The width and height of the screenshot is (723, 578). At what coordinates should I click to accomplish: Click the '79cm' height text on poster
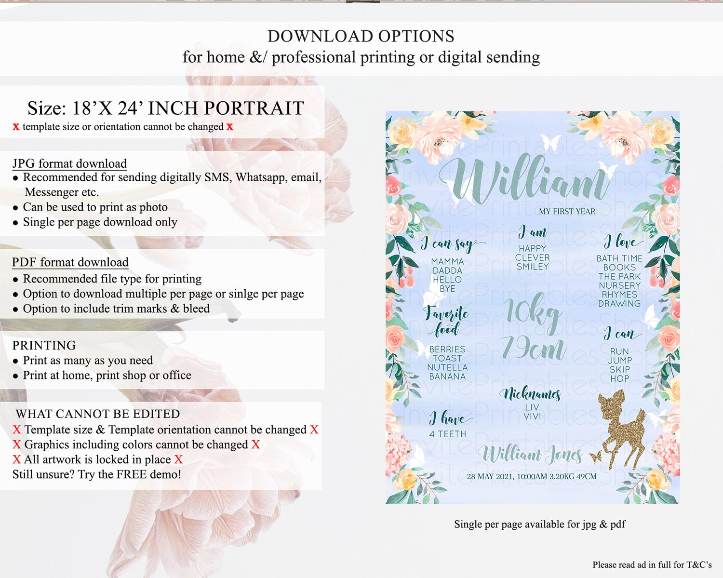[x=533, y=348]
